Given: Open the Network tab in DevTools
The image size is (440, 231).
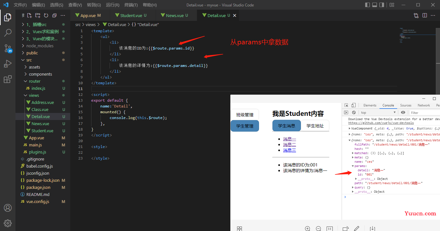Looking at the screenshot, I should click(x=424, y=105).
